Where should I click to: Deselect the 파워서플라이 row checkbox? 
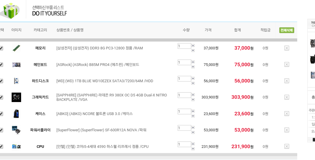point(1,130)
